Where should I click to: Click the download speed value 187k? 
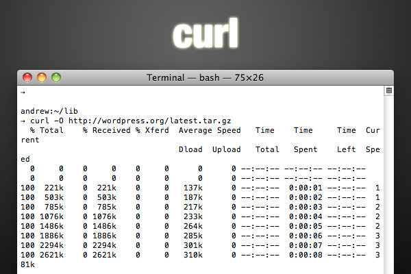[193, 197]
